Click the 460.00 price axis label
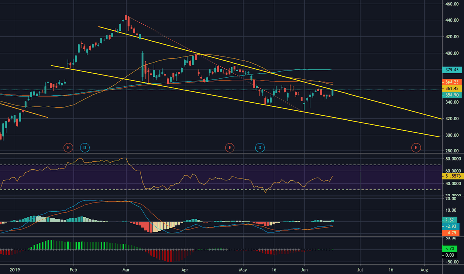The height and width of the screenshot is (274, 464). pyautogui.click(x=452, y=4)
